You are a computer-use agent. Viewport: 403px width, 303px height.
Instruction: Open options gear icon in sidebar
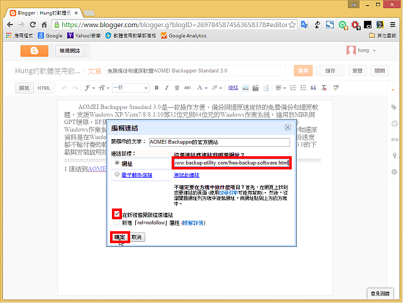point(394,172)
